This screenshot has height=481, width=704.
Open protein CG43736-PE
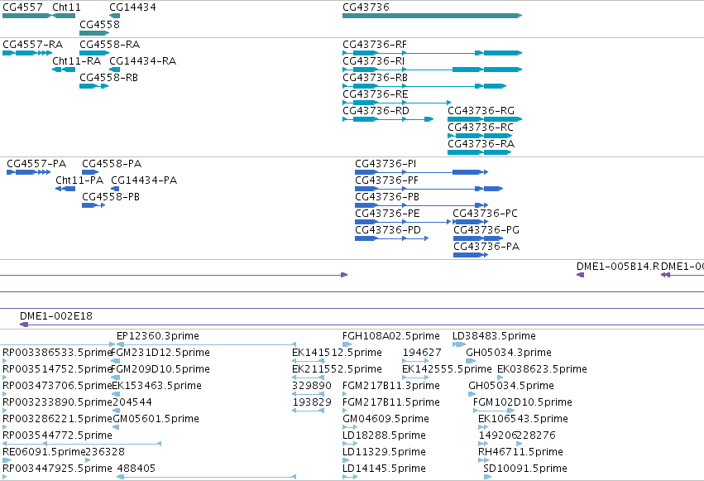[403, 223]
